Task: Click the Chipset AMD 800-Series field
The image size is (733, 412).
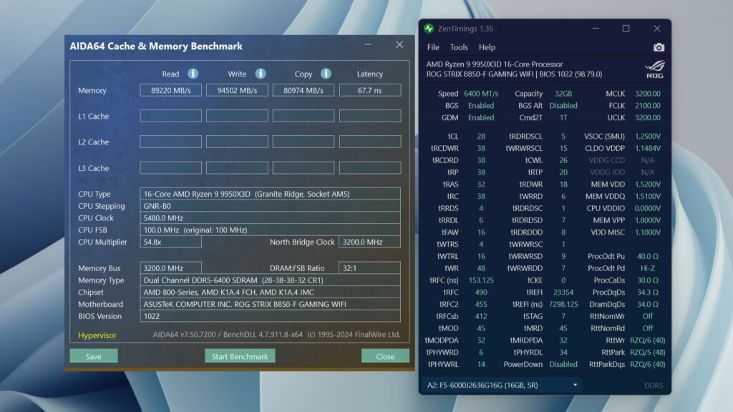Action: click(270, 292)
